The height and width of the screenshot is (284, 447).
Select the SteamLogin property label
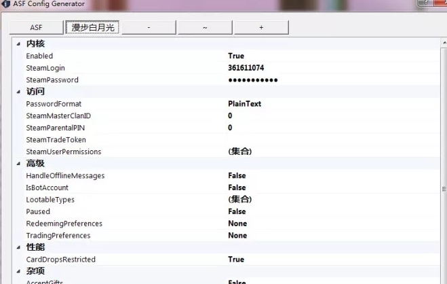click(x=45, y=68)
